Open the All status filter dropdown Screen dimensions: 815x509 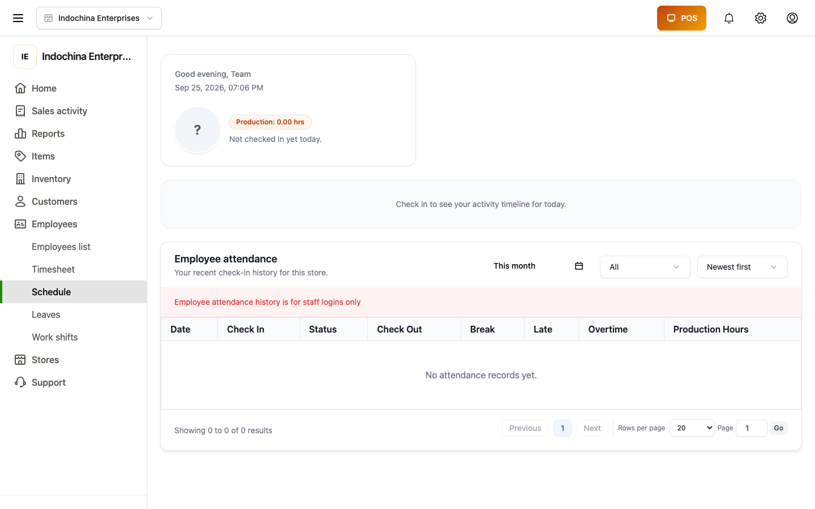point(645,267)
